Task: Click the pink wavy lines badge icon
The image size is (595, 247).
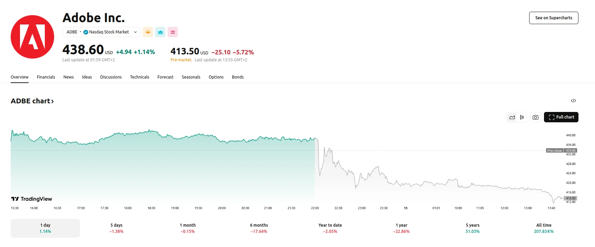Action: pos(173,32)
